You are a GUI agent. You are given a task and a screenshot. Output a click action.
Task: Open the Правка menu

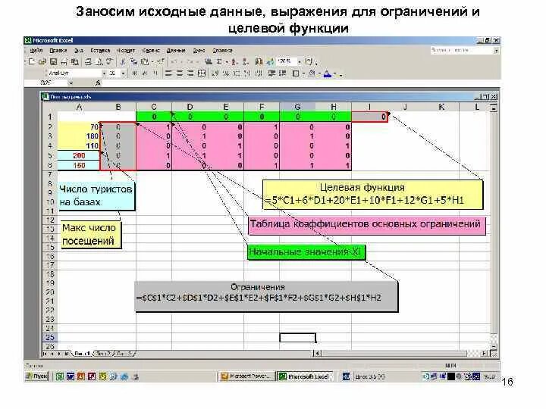(58, 51)
